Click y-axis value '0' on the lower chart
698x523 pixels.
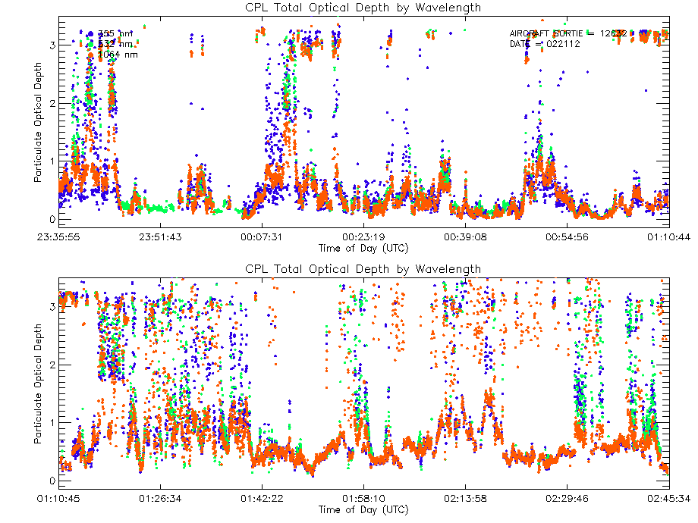pos(52,481)
